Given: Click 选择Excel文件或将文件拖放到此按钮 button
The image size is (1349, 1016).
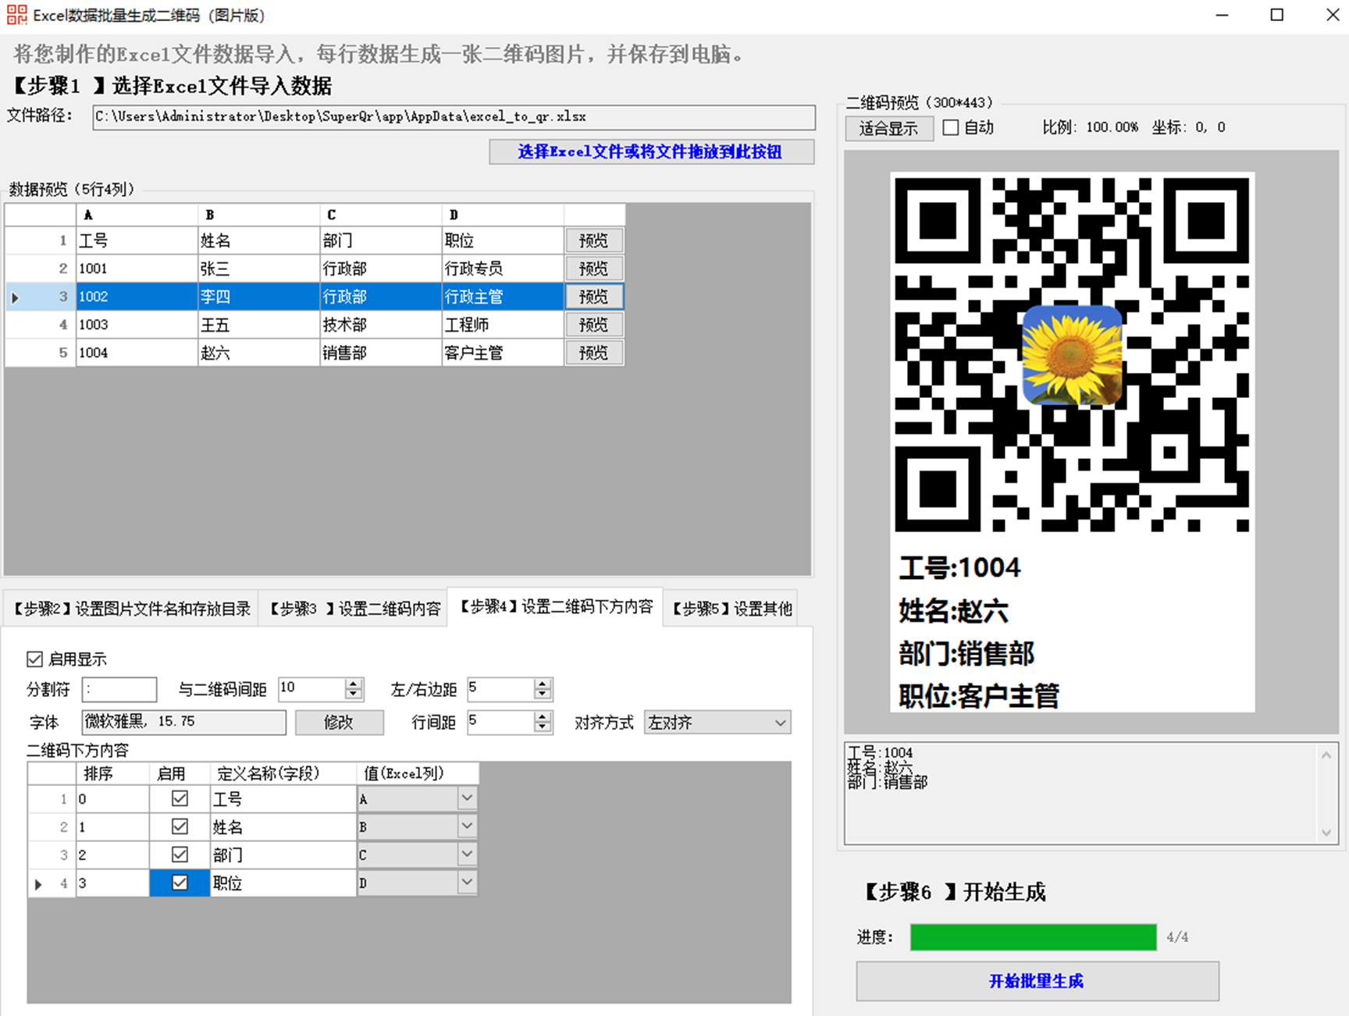Looking at the screenshot, I should point(651,151).
